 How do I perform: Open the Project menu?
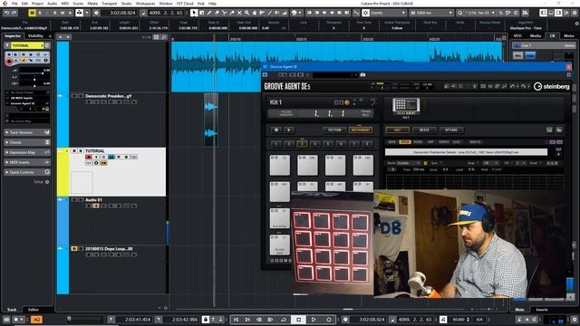tap(37, 4)
